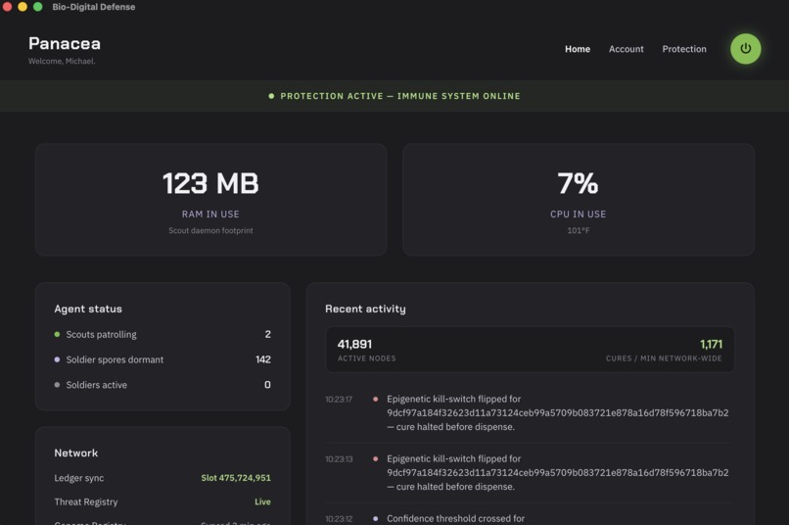The height and width of the screenshot is (525, 789).
Task: Click the RAM IN USE label
Action: (210, 214)
